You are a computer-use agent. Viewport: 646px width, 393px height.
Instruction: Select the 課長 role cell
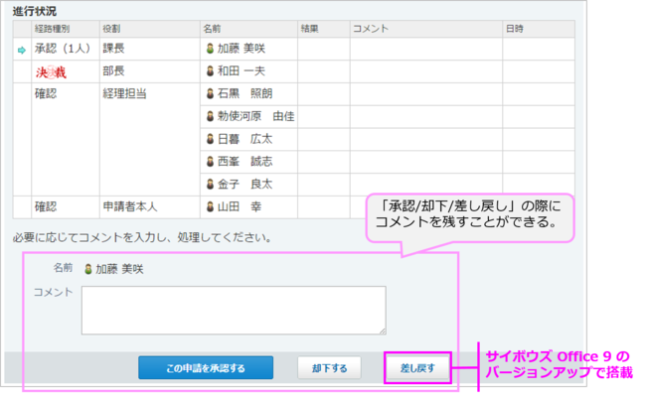coord(149,49)
